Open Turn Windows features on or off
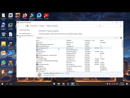This screenshot has height=98, width=130. coord(27,36)
